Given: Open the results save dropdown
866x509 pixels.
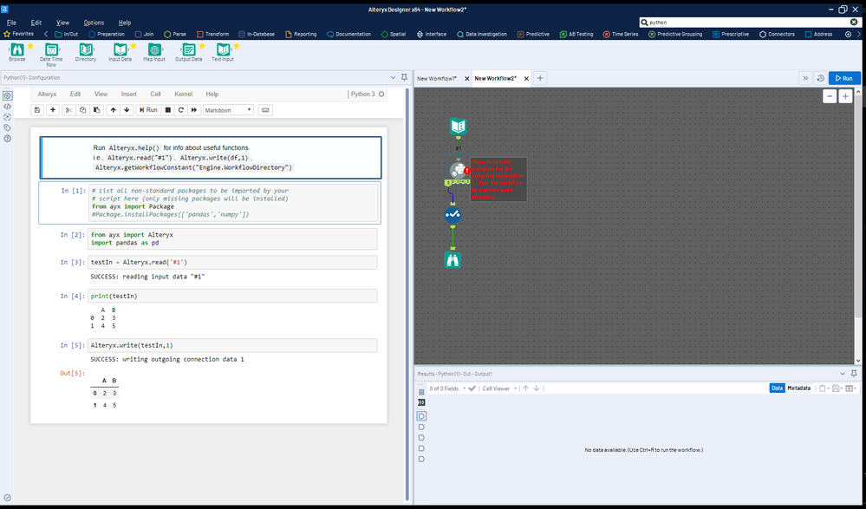Looking at the screenshot, I should [837, 388].
